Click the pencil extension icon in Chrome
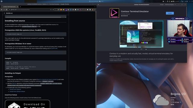The image size is (193, 108). (59, 10)
